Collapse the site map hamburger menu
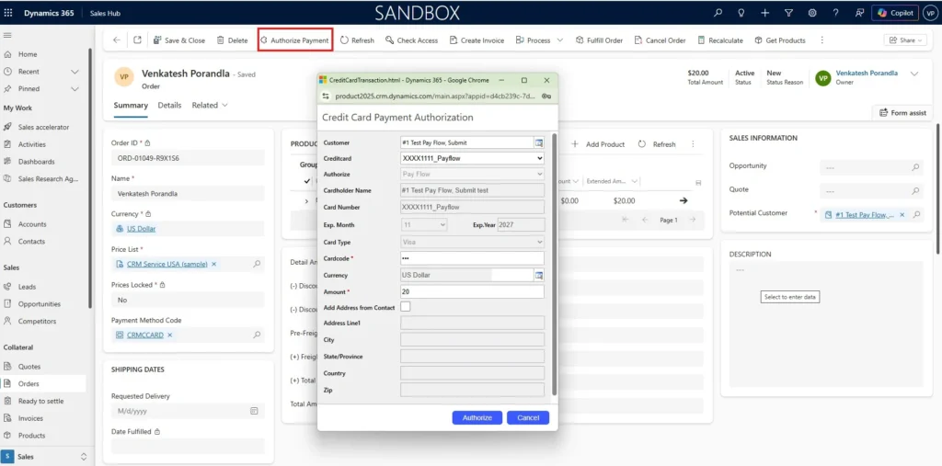The image size is (942, 466). point(7,36)
